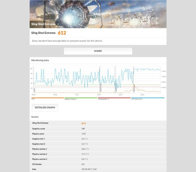
Task: Select the Graphics test 1 row label
Action: point(39,139)
